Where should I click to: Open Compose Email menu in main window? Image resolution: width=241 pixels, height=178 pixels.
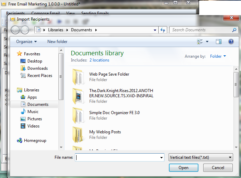(x=45, y=13)
